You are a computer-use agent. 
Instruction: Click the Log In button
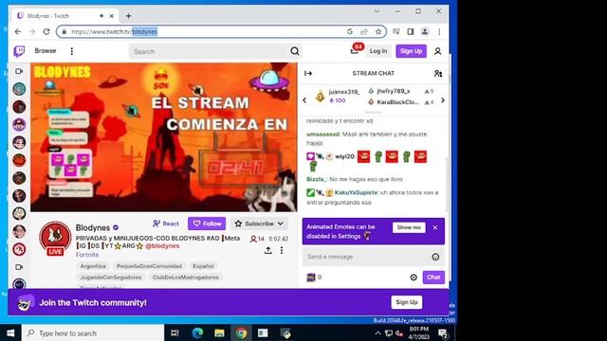[x=378, y=51]
